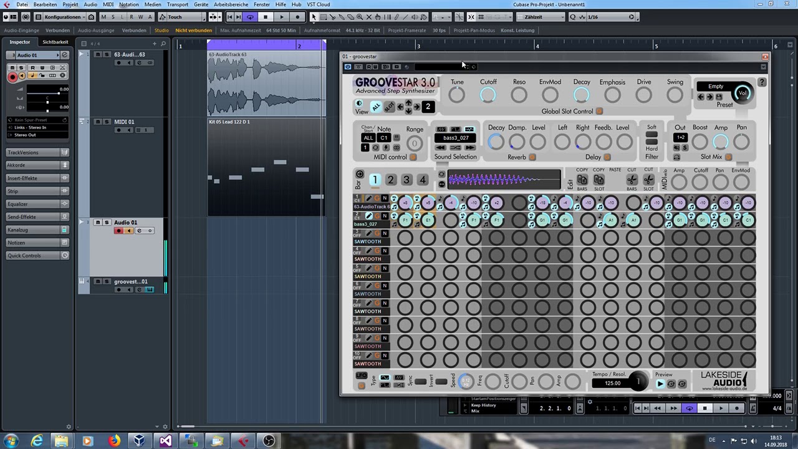Go to the previous preset arrow
This screenshot has width=798, height=449.
(701, 97)
